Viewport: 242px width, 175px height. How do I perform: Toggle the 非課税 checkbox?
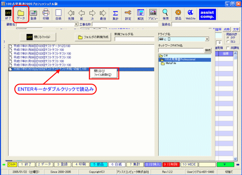pyautogui.click(x=228, y=48)
